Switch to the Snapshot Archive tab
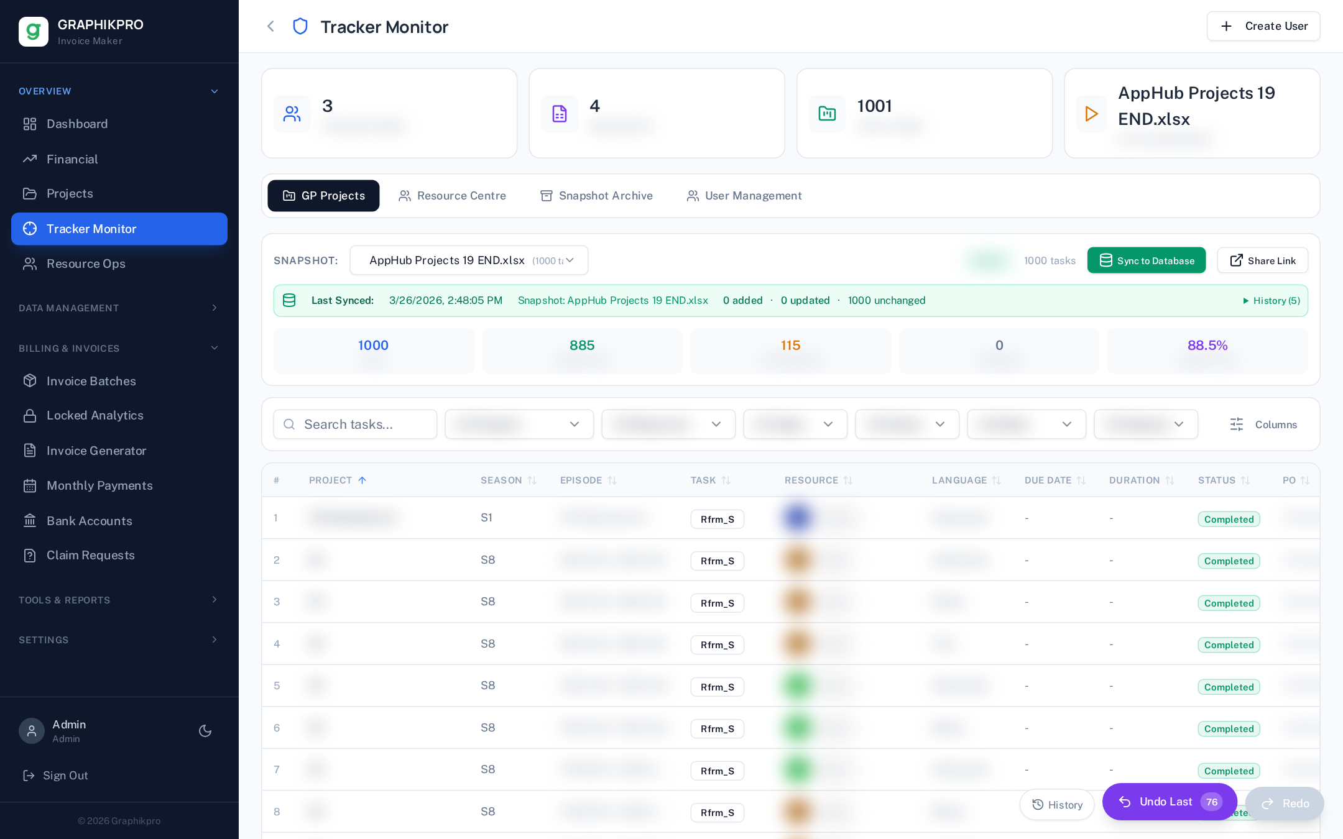The image size is (1343, 839). 596,196
